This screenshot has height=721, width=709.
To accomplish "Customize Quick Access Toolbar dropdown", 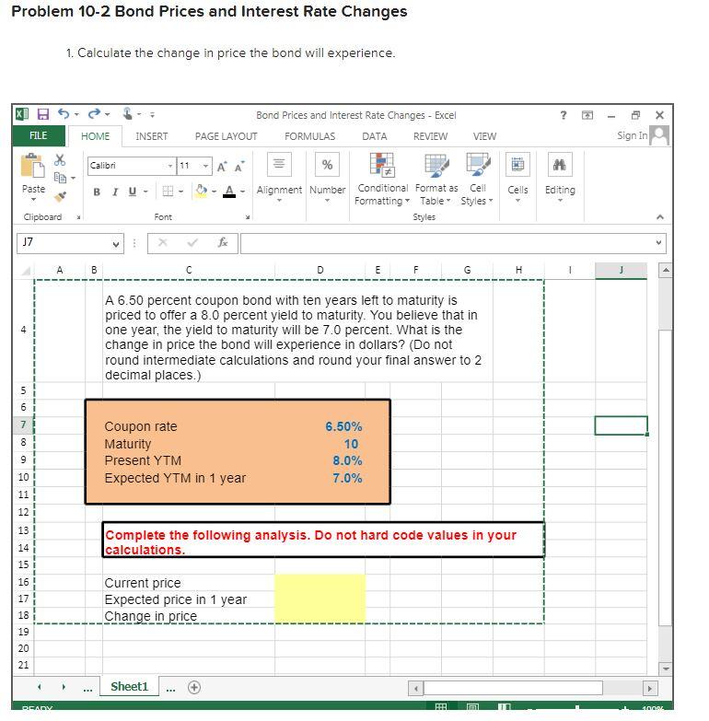I will (152, 115).
